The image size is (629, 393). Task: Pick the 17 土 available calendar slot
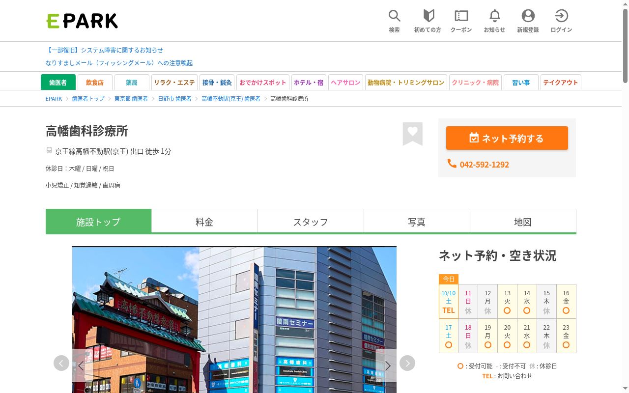(449, 336)
